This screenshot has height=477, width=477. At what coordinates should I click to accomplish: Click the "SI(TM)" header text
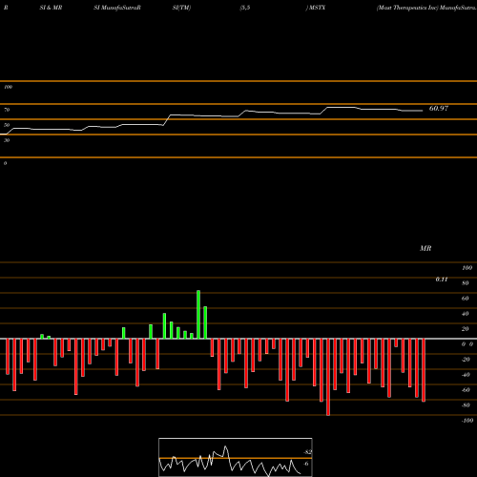pos(181,8)
